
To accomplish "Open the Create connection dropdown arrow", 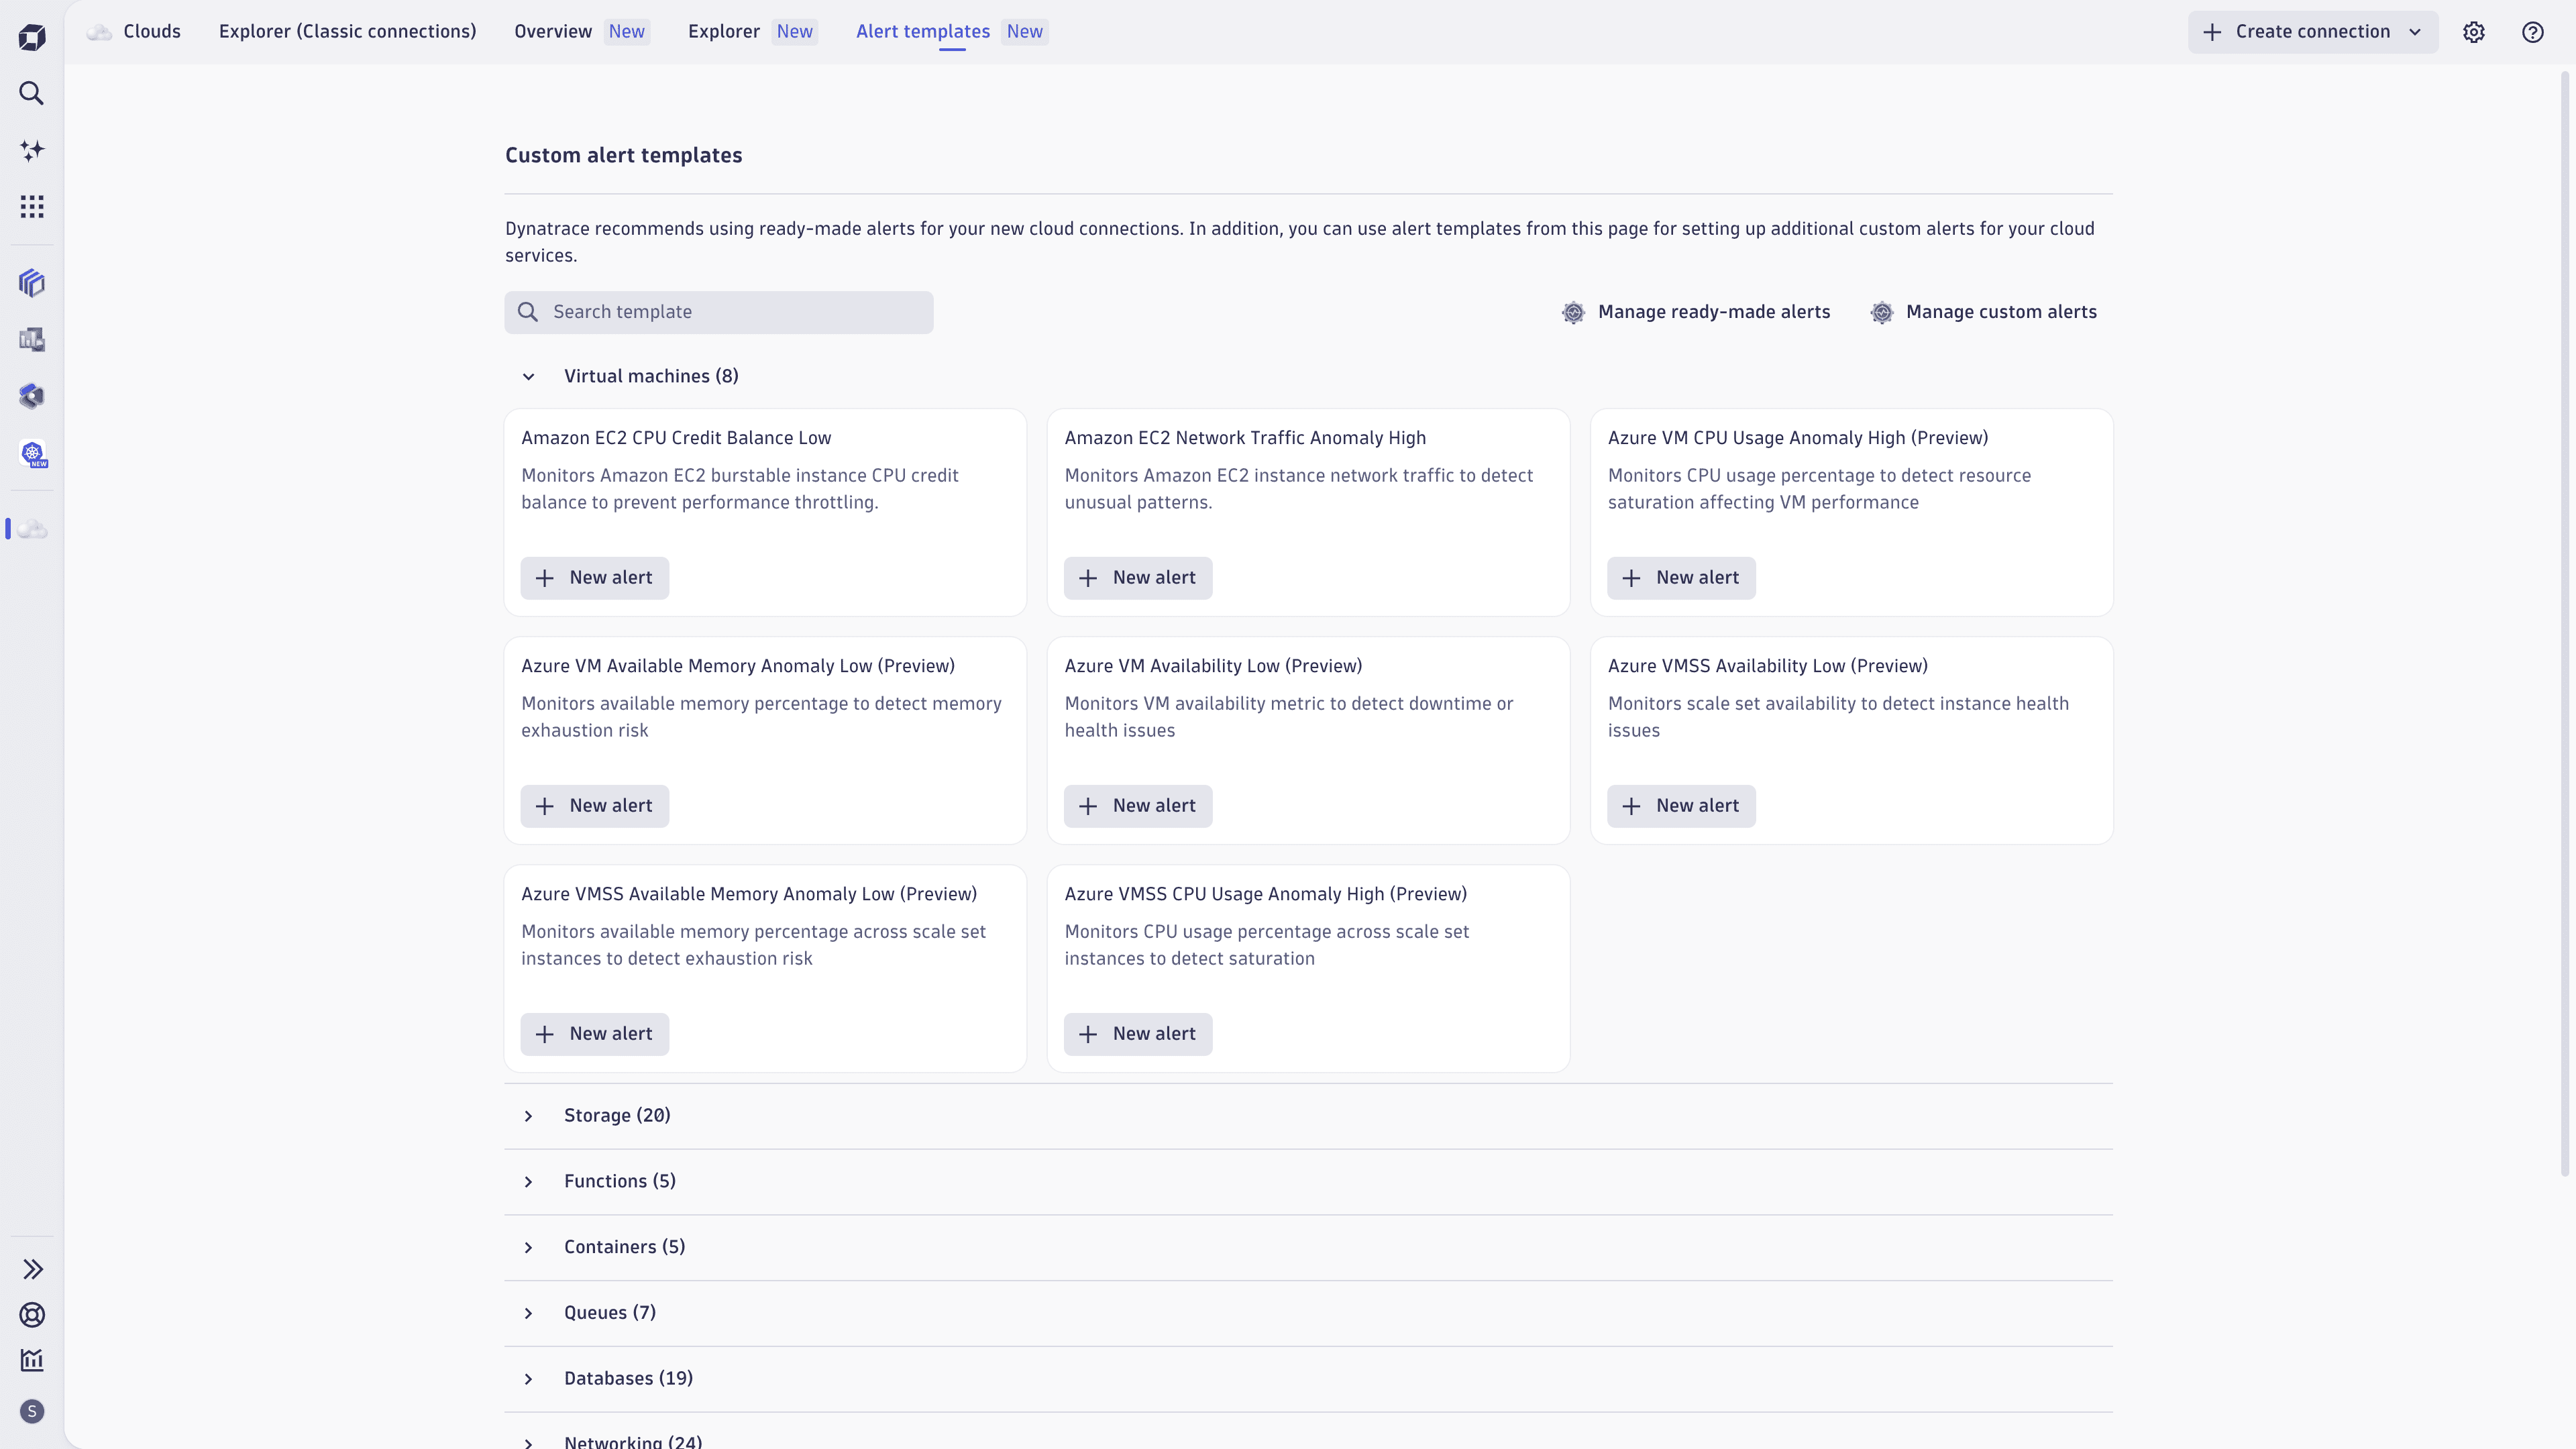I will (x=2416, y=31).
